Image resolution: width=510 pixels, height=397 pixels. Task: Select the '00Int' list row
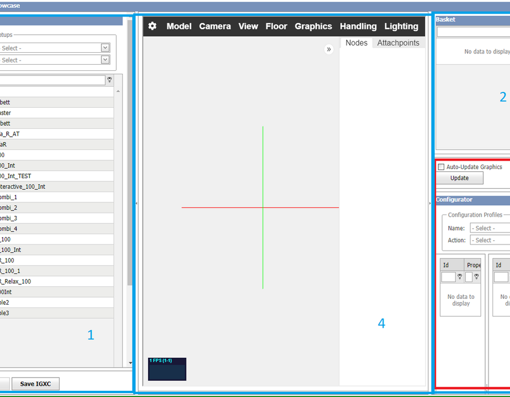[x=57, y=292]
